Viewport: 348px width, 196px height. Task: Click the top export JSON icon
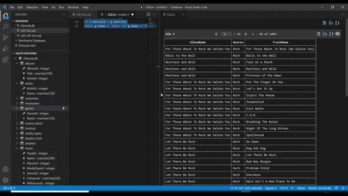pyautogui.click(x=337, y=23)
